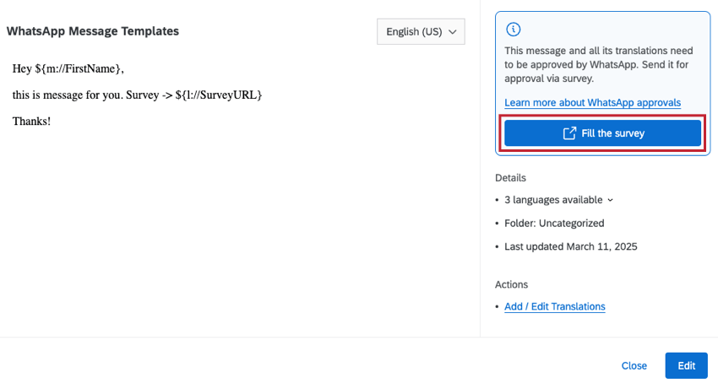Close the message template dialog
718x389 pixels.
634,365
